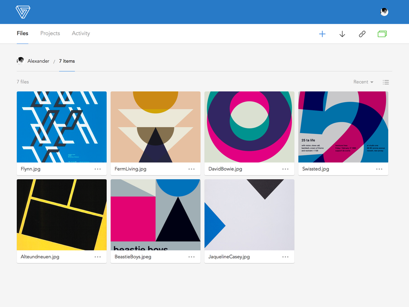Viewport: 409px width, 307px height.
Task: Open the JaquelineCasey.jpg thumbnail
Action: (x=249, y=215)
